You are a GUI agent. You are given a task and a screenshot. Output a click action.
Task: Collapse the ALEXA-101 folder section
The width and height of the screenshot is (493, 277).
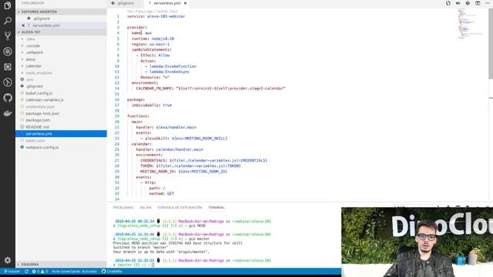tap(61, 32)
